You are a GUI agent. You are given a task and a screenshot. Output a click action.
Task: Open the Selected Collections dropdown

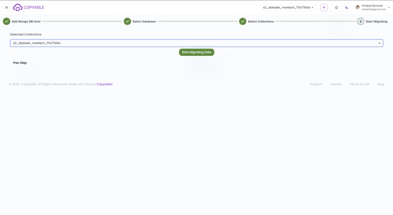(x=196, y=43)
